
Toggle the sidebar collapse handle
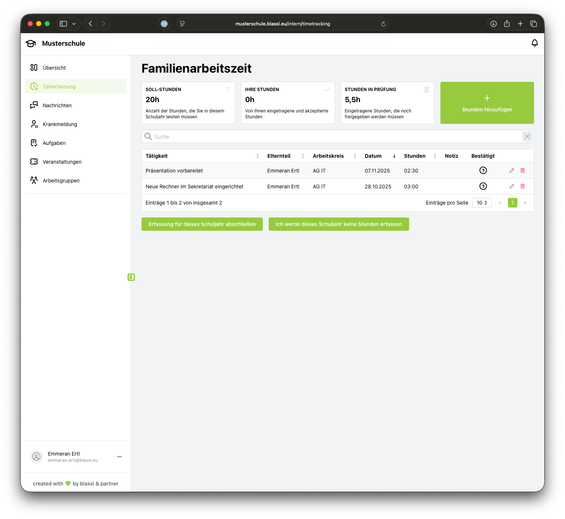pyautogui.click(x=131, y=277)
